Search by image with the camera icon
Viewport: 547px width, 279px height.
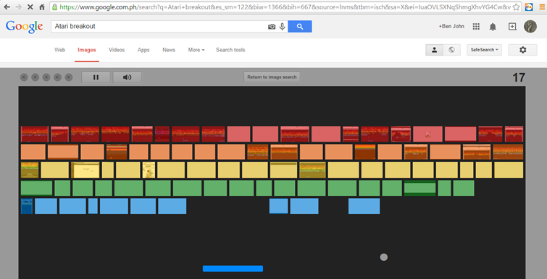[x=272, y=27]
